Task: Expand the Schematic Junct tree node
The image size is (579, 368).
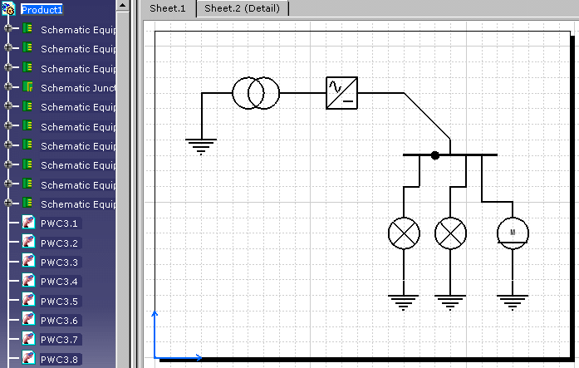Action: tap(8, 88)
